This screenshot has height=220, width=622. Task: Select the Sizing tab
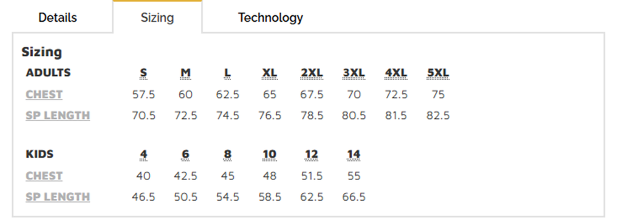[157, 18]
